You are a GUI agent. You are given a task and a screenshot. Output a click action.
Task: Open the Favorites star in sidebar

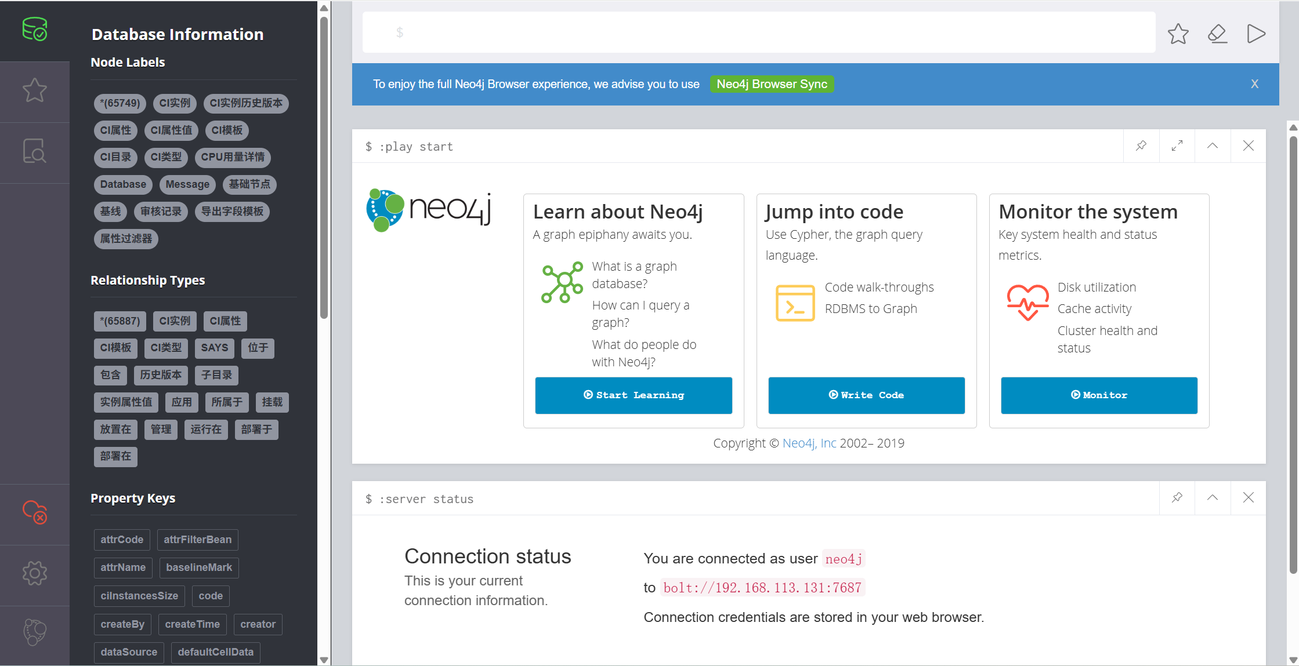coord(35,90)
